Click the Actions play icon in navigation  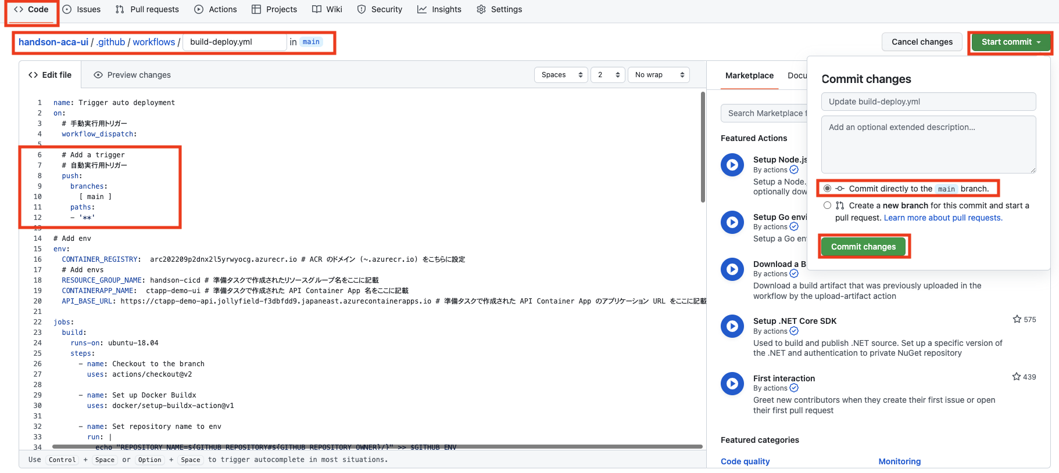(199, 9)
